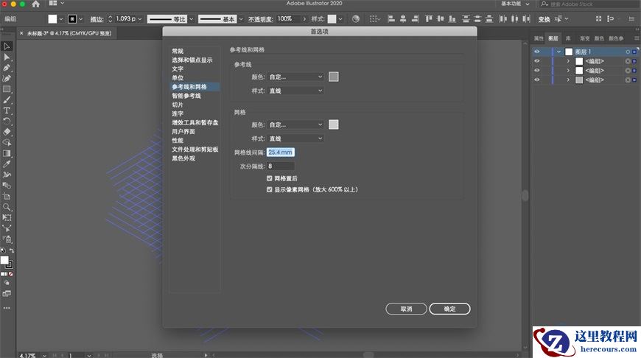This screenshot has width=641, height=358.
Task: Click the guides color swatch
Action: [334, 77]
